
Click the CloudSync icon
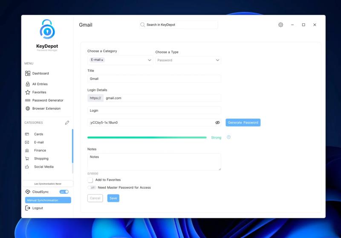[x=28, y=192]
